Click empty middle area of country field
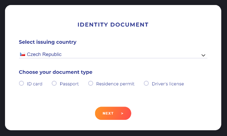 click(130, 55)
